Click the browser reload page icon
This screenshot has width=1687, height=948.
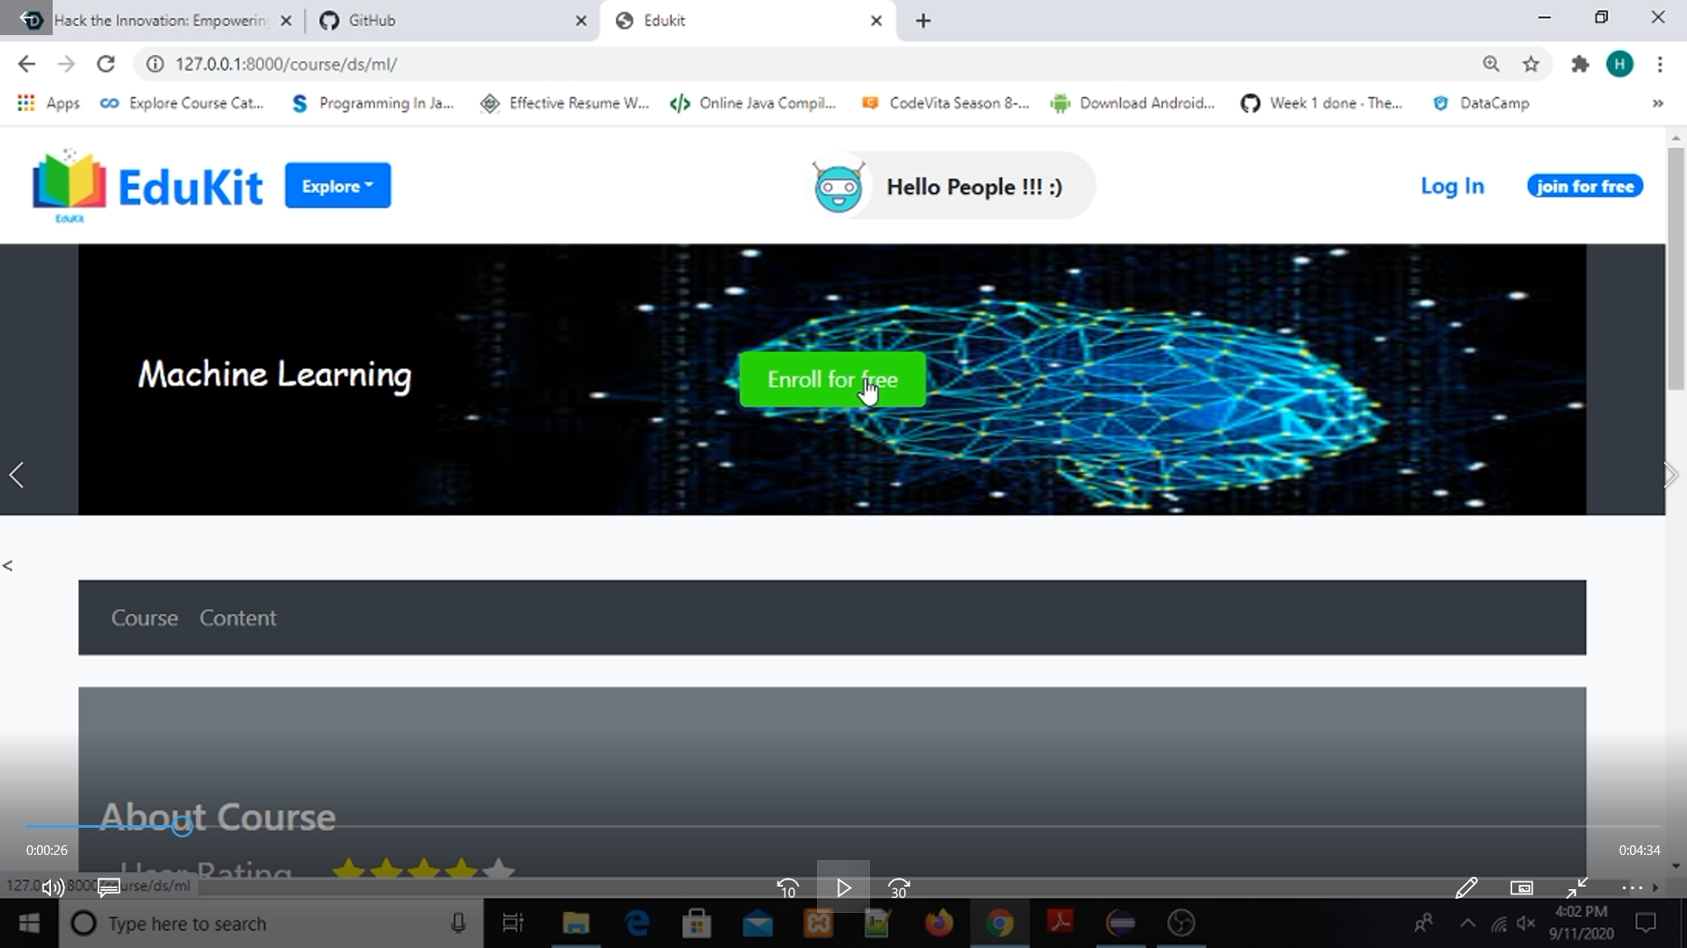click(105, 64)
